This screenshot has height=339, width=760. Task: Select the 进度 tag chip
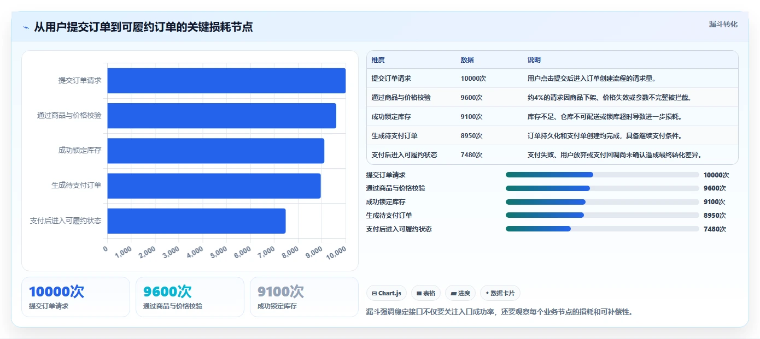click(x=460, y=293)
